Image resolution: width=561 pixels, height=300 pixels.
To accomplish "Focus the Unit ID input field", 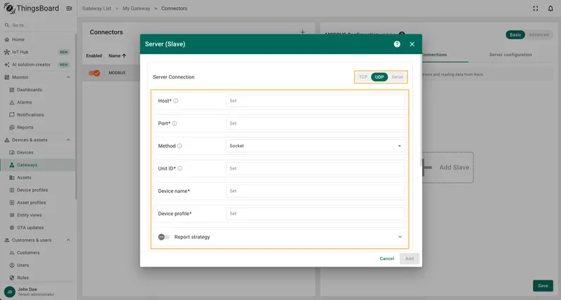I will click(x=315, y=168).
